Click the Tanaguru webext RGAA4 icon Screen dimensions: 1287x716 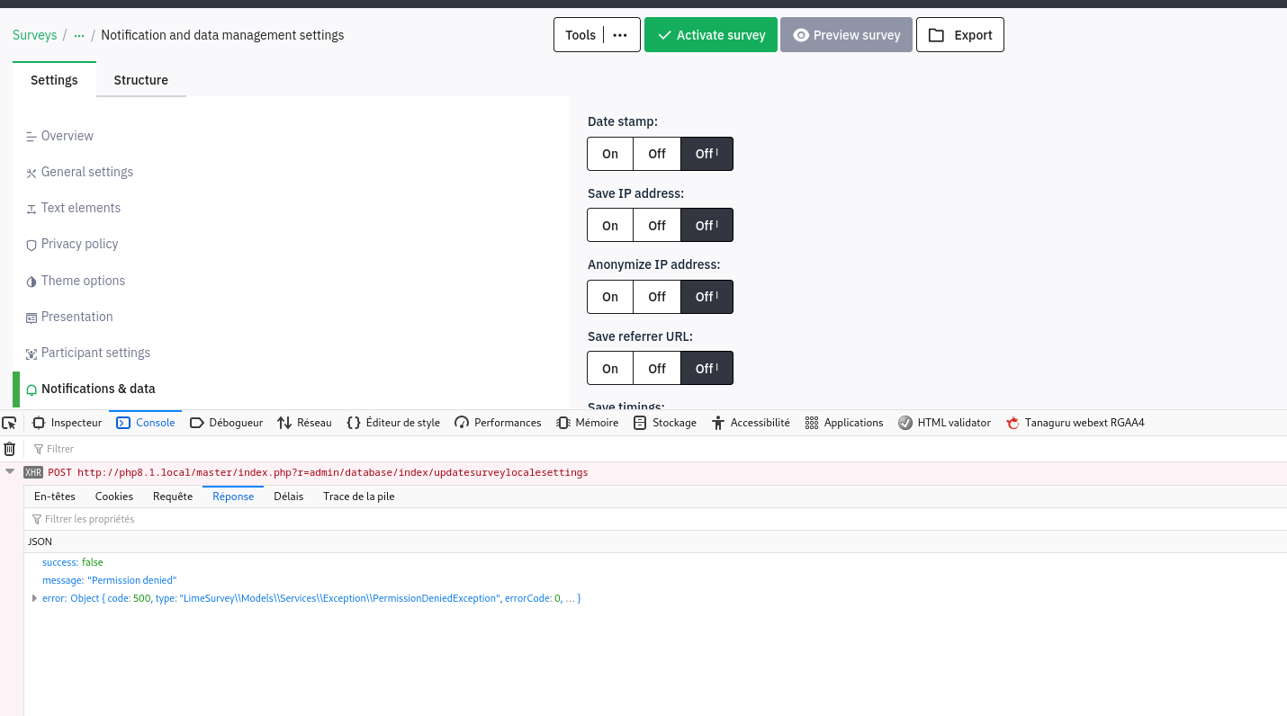pos(1012,423)
